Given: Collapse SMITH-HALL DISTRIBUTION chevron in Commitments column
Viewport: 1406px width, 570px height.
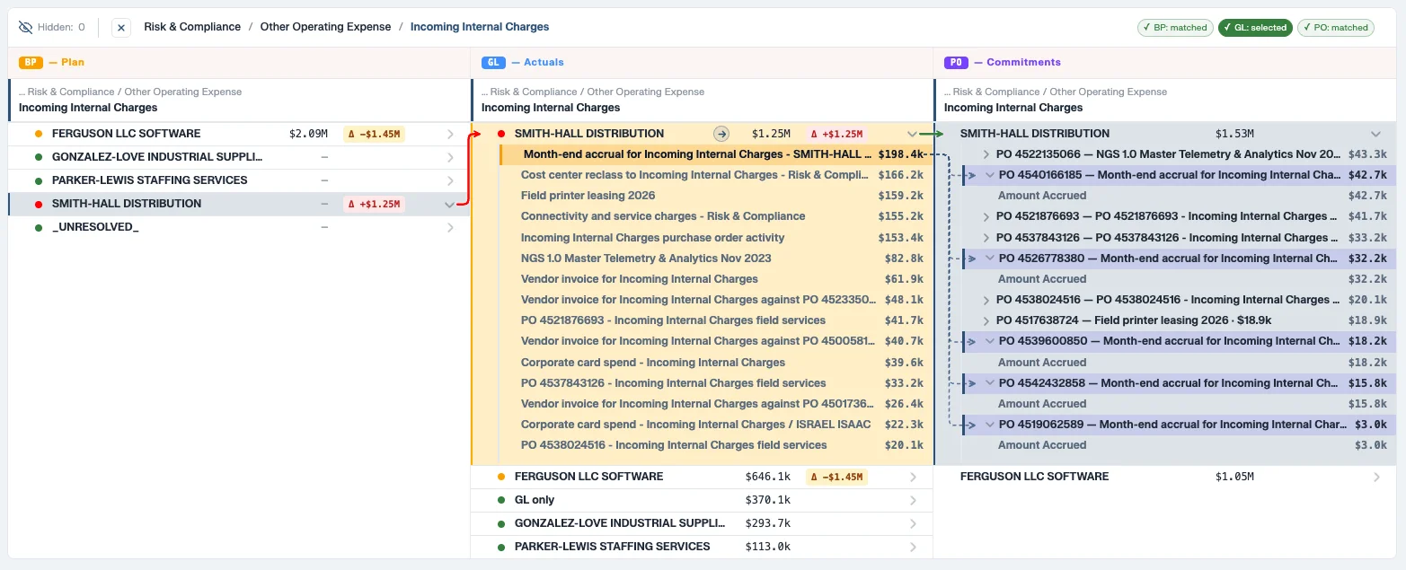Looking at the screenshot, I should [x=1375, y=134].
